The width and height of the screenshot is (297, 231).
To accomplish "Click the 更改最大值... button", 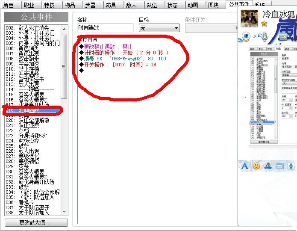I will 36,222.
